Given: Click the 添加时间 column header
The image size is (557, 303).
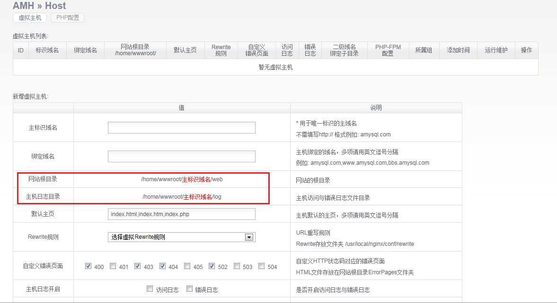Looking at the screenshot, I should tap(458, 50).
